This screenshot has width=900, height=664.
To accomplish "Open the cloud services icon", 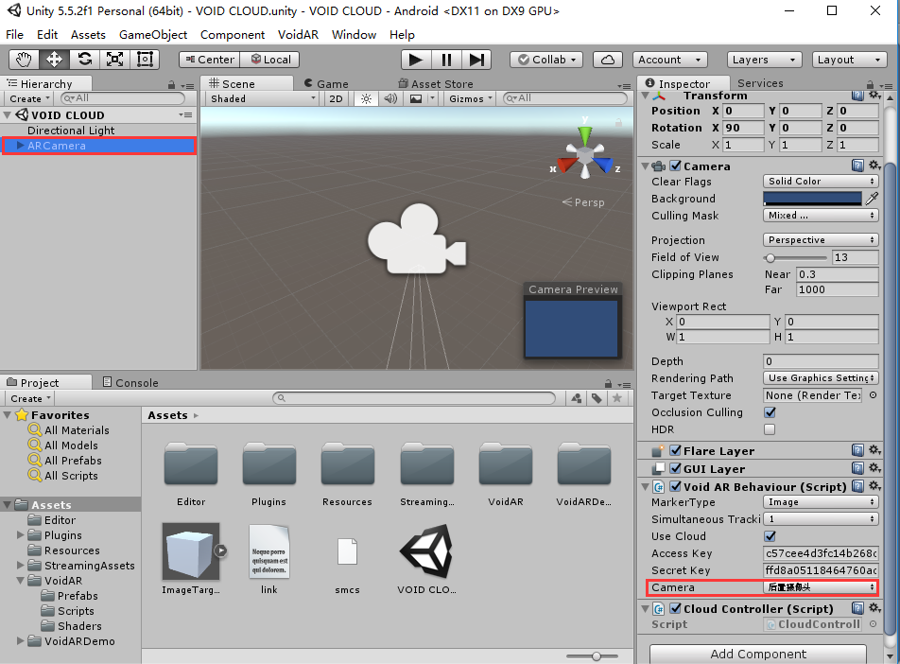I will click(x=608, y=60).
